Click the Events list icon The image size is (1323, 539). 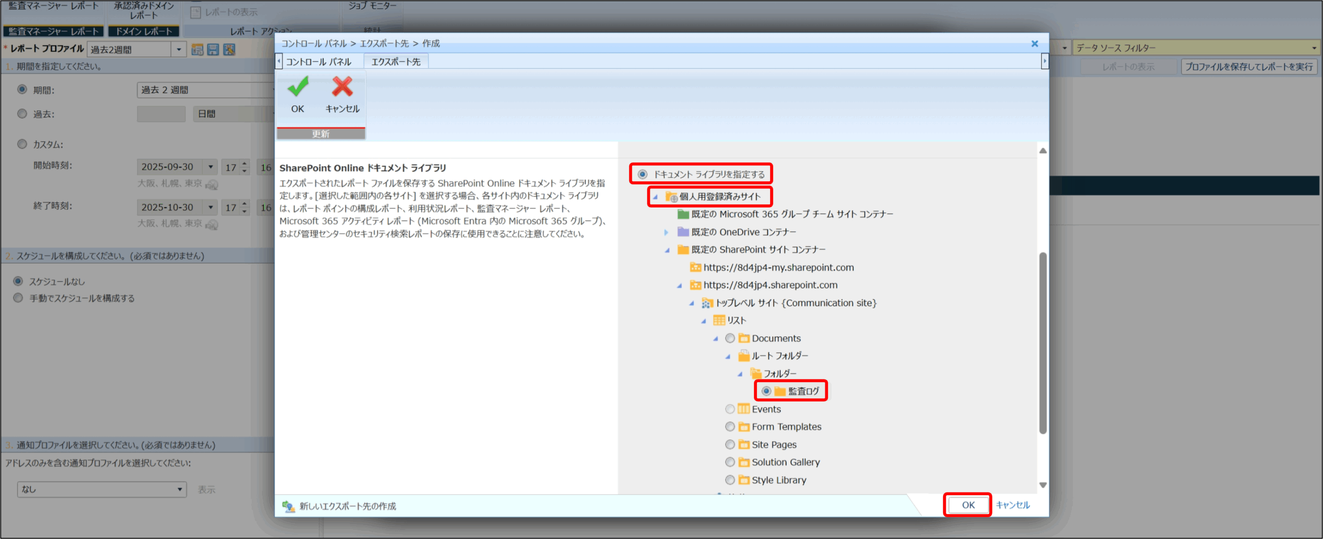744,409
